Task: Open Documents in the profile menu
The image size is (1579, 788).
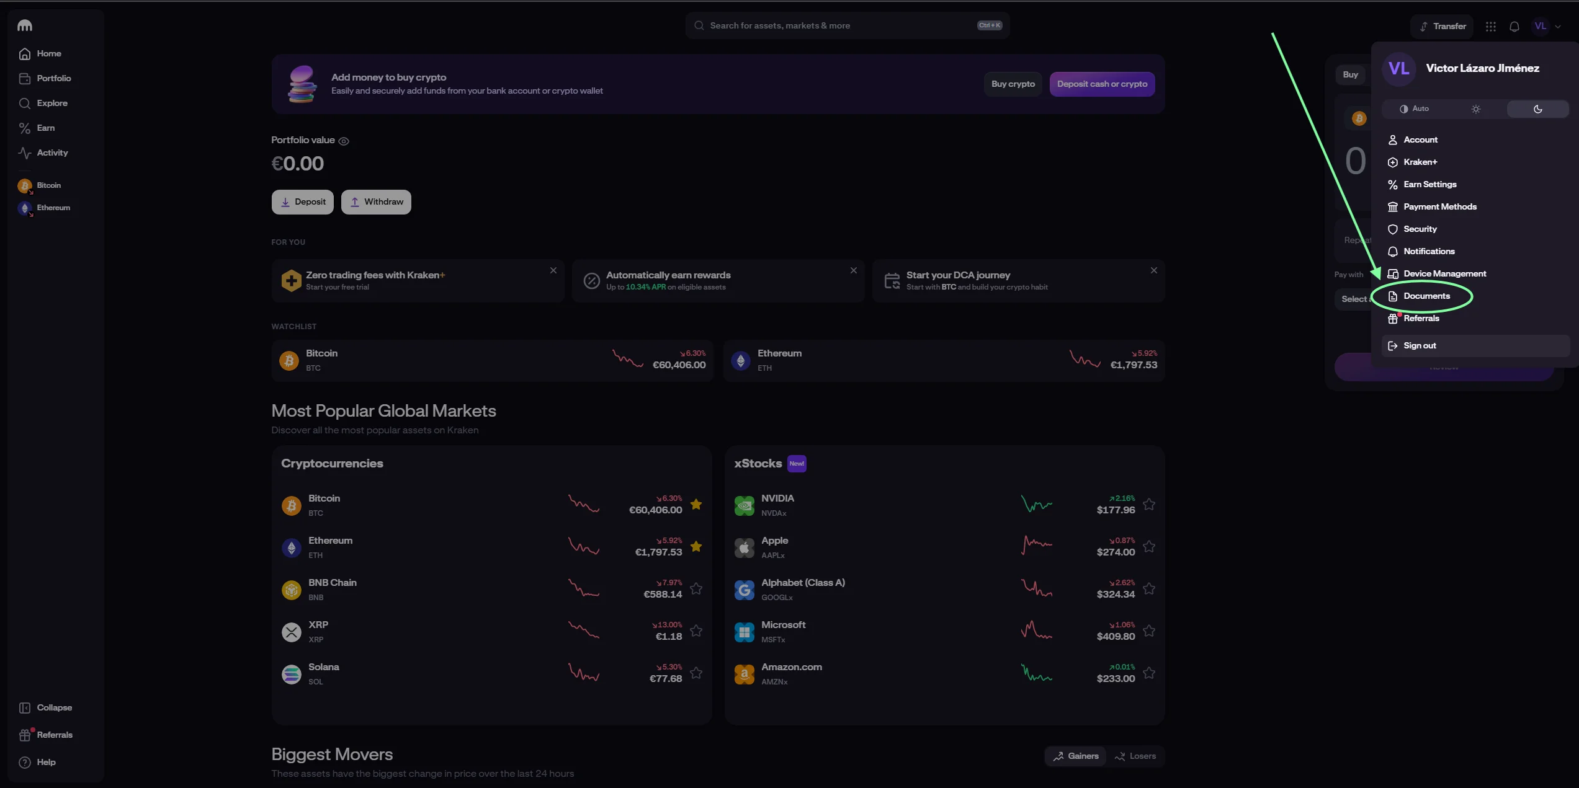Action: point(1426,296)
